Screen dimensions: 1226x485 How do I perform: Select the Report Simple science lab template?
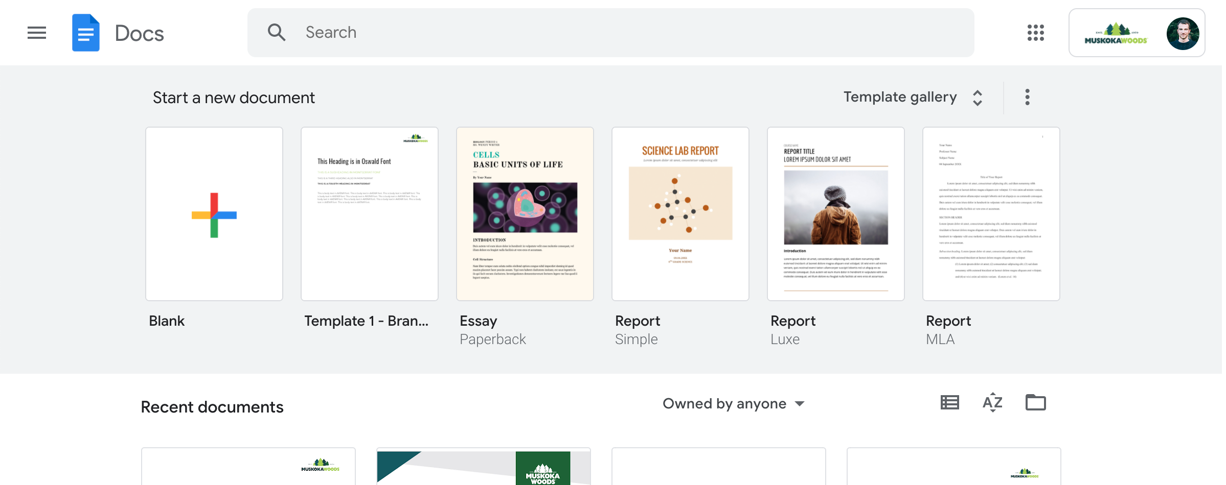680,214
